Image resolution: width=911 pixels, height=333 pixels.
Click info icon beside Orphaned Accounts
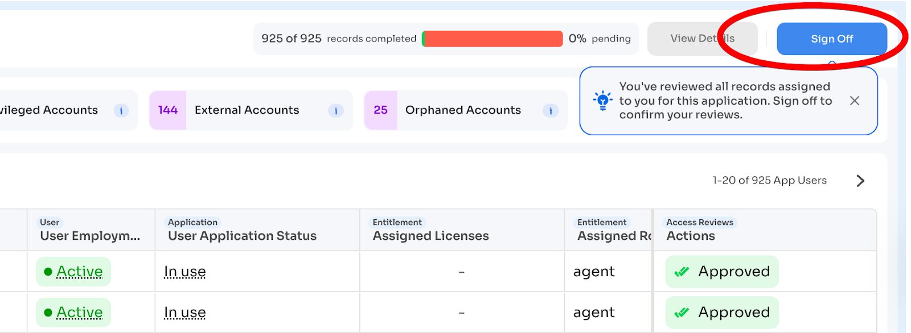[x=550, y=111]
